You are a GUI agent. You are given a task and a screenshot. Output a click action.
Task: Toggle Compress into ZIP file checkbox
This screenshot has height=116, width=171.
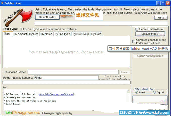134,41
